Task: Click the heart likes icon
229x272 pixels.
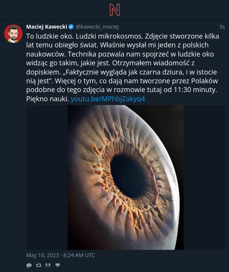Action: point(58,265)
